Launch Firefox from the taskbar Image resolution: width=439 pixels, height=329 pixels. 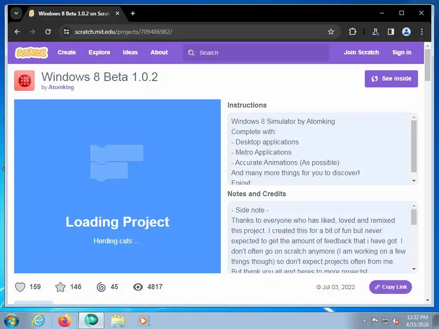pyautogui.click(x=64, y=320)
